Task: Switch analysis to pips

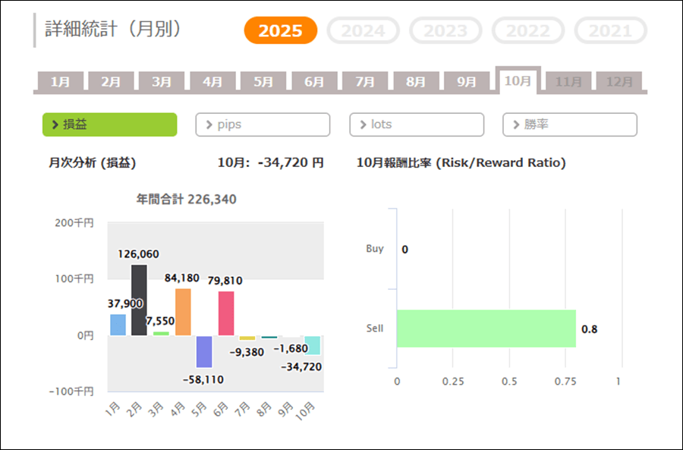Action: (263, 124)
